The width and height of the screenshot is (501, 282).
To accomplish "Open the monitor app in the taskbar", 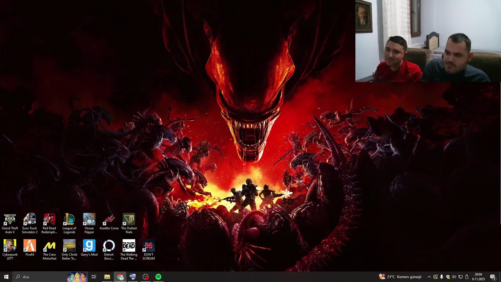I will (133, 277).
